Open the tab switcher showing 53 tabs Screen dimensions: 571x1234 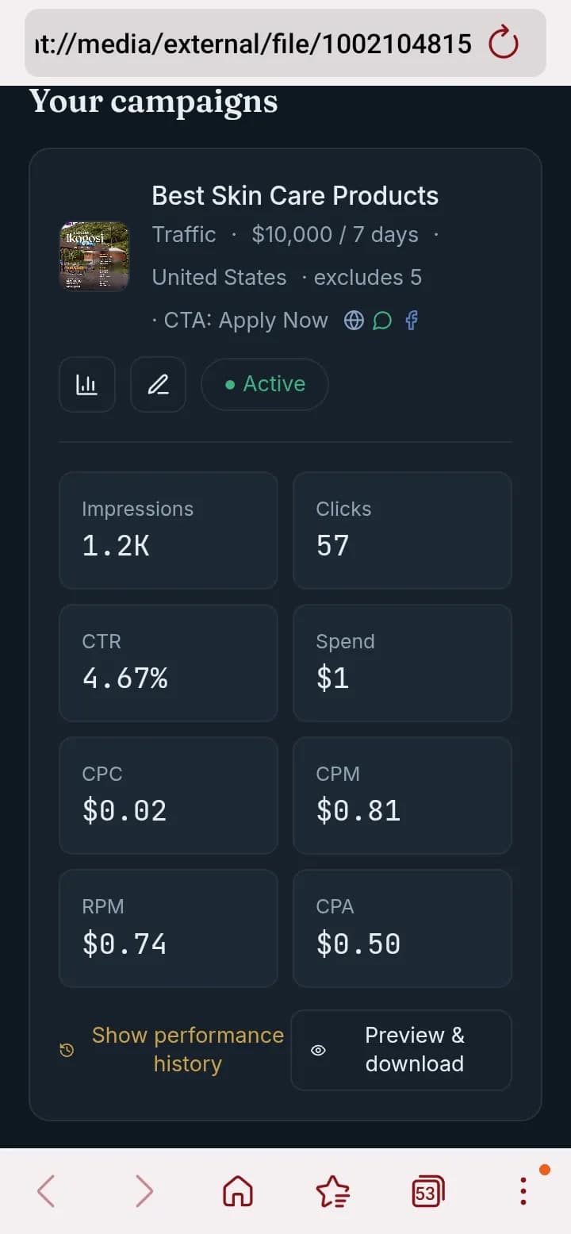click(x=428, y=1191)
